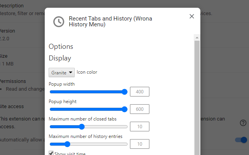Click the Icon color label

(87, 72)
